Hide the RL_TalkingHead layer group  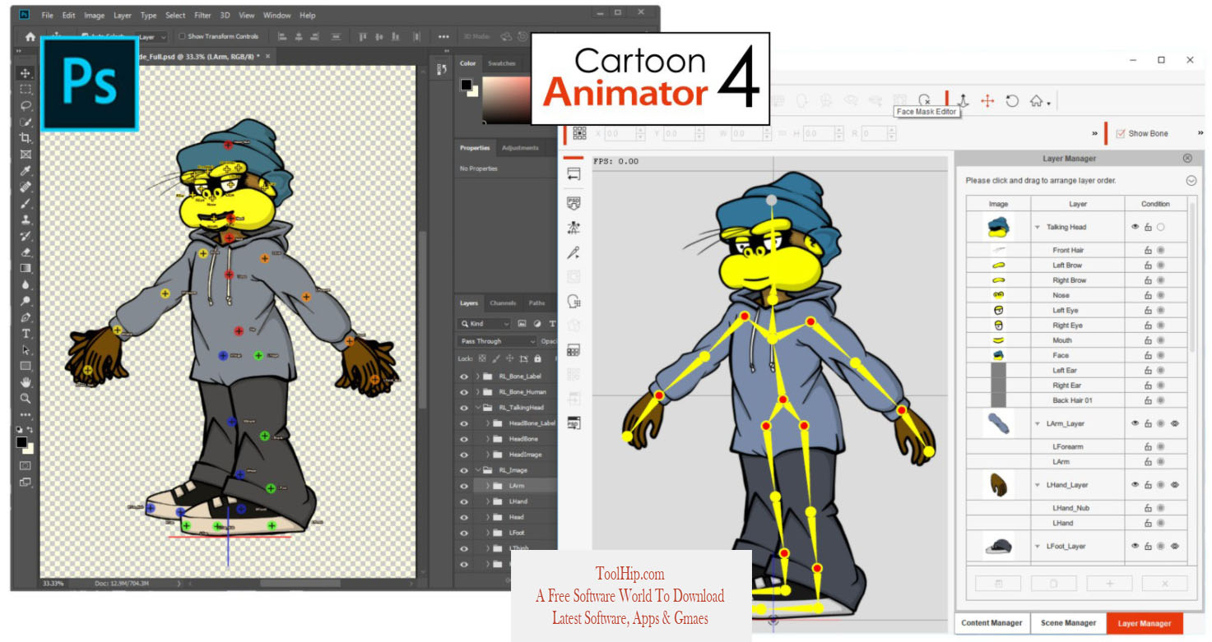point(464,408)
